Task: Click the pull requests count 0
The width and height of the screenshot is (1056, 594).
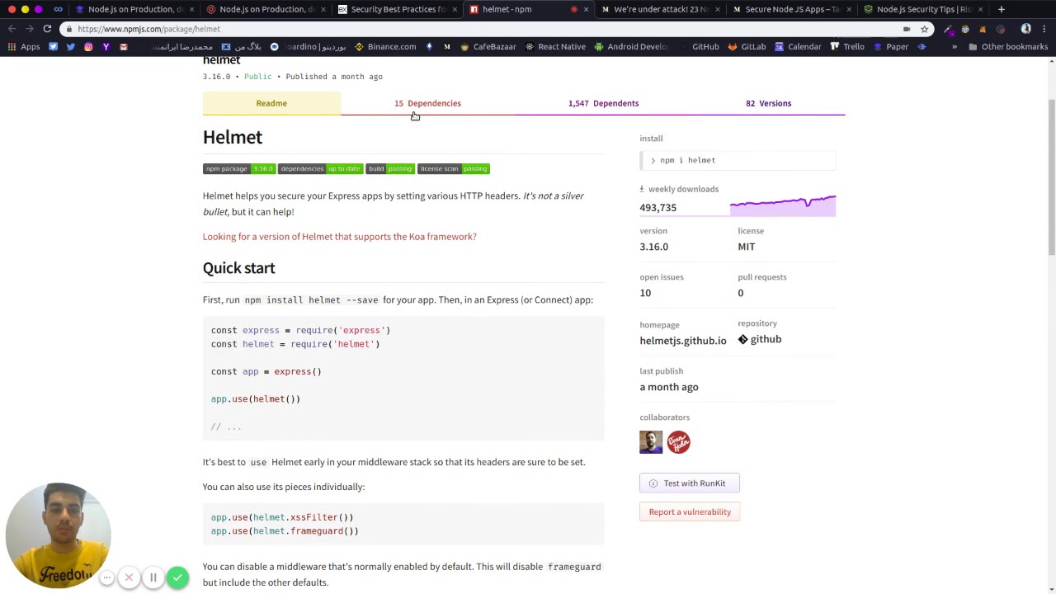Action: click(740, 293)
